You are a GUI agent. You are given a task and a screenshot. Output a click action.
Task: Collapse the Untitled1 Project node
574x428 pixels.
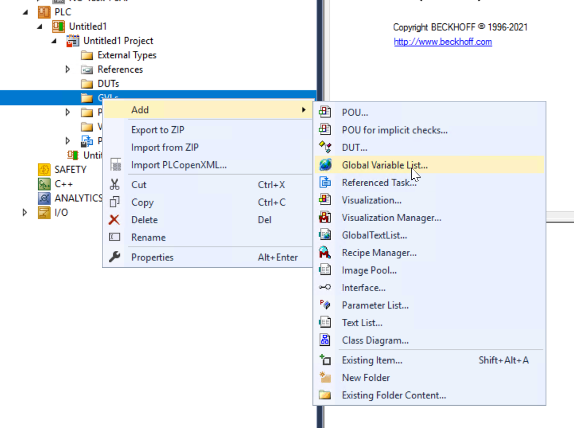coord(54,41)
